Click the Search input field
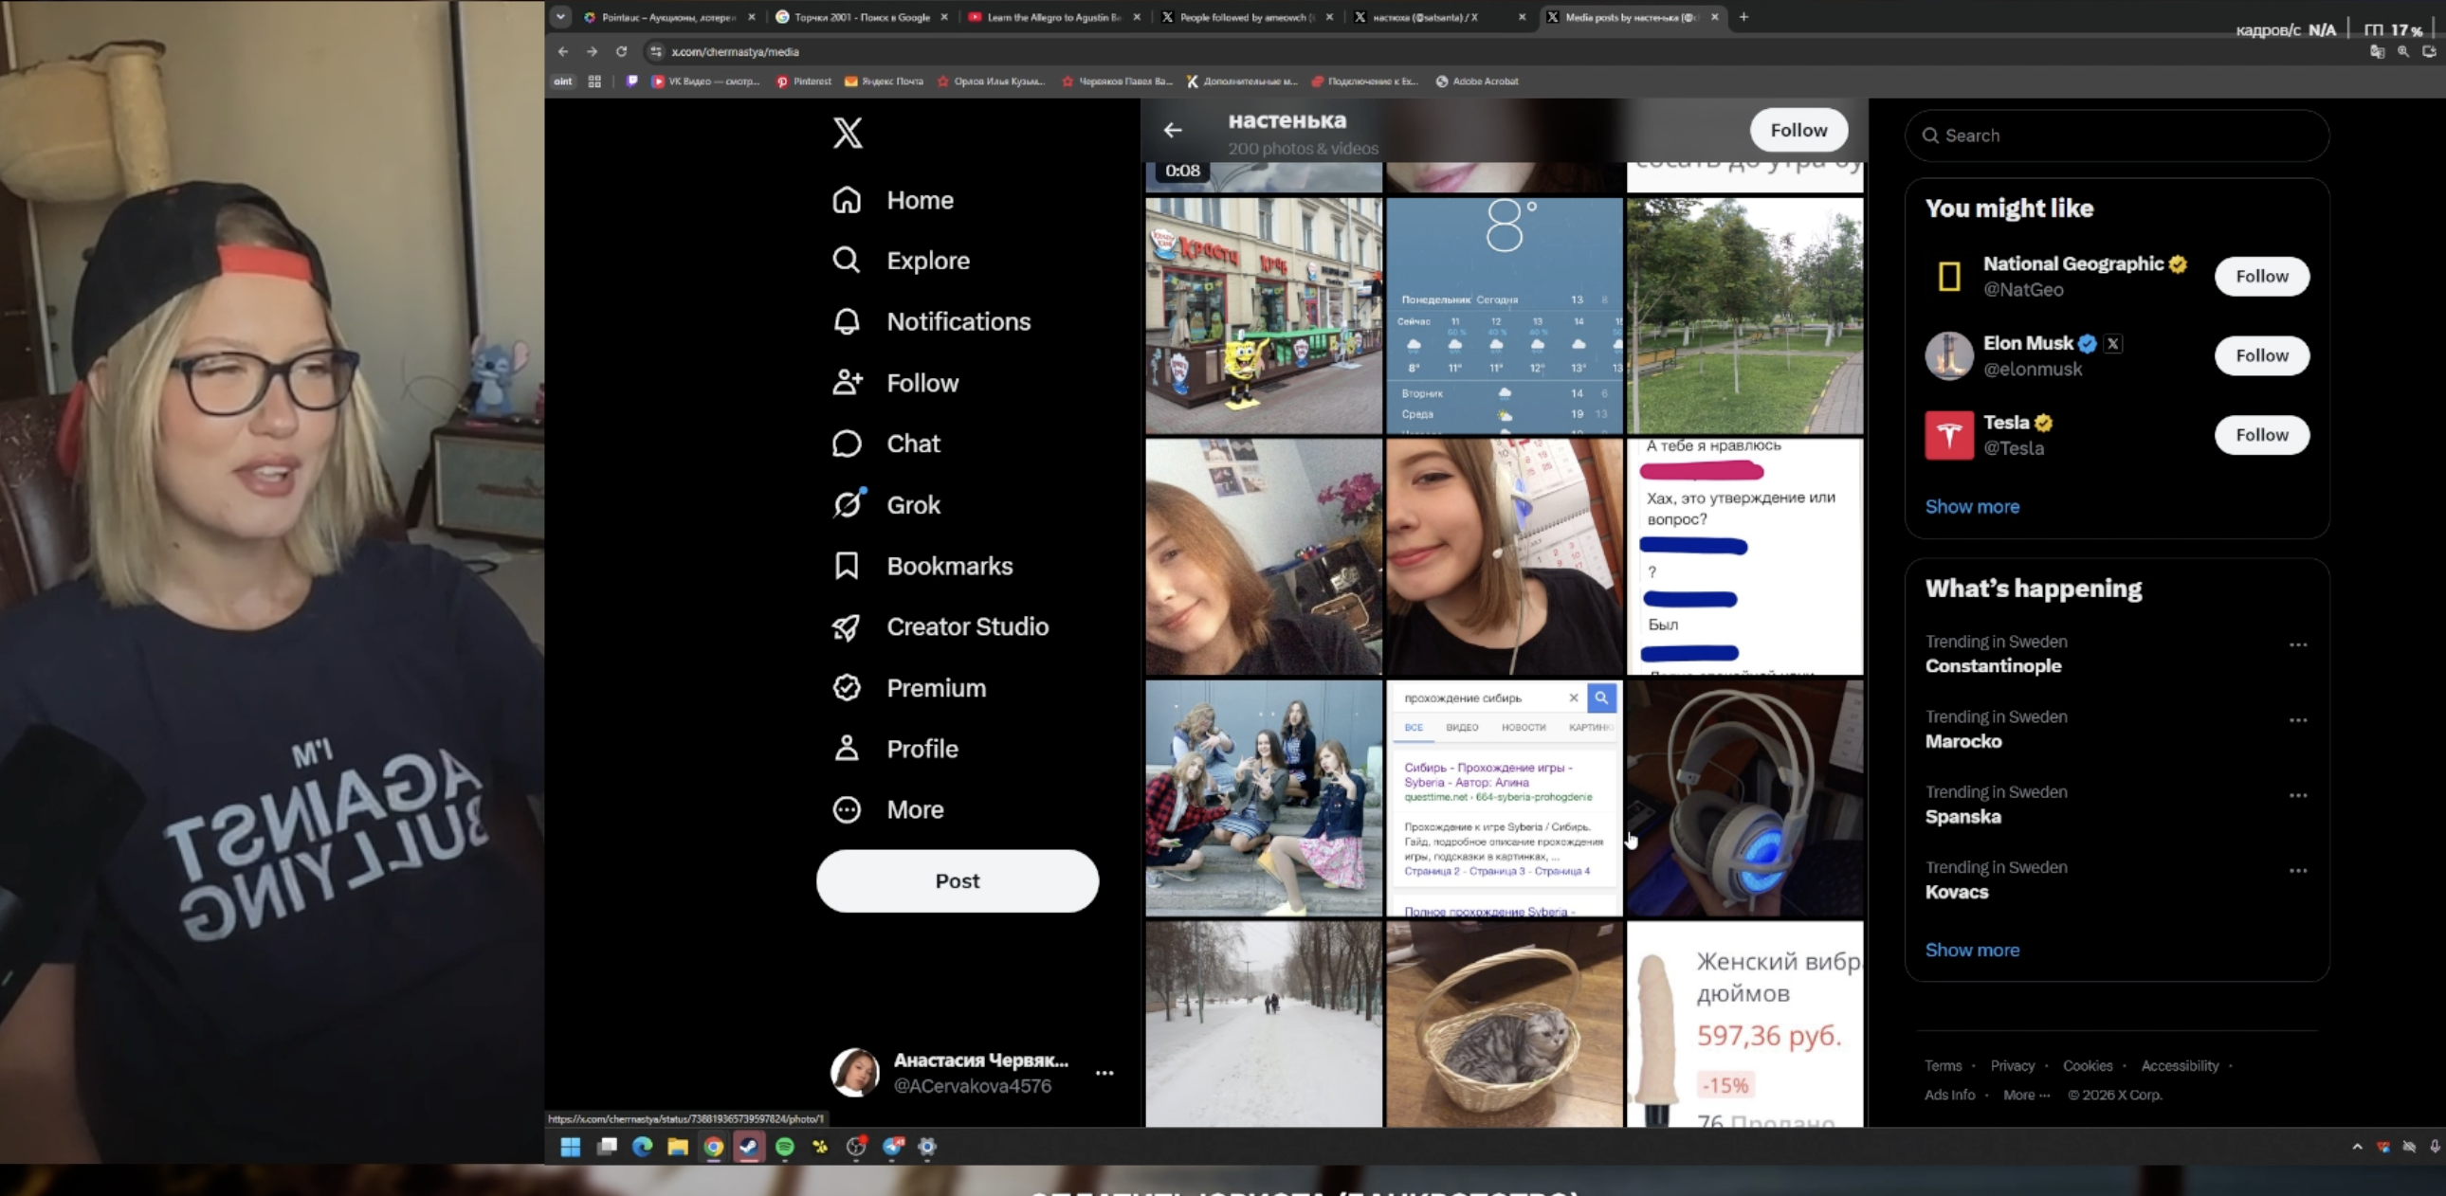The width and height of the screenshot is (2446, 1196). [x=2116, y=136]
